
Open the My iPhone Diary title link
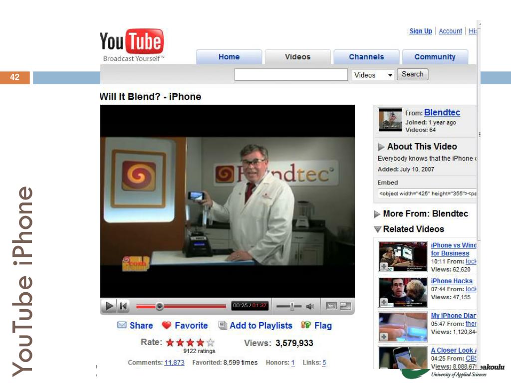[453, 315]
